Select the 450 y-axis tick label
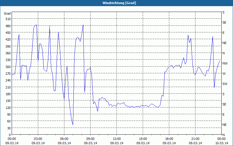 tap(8, 33)
